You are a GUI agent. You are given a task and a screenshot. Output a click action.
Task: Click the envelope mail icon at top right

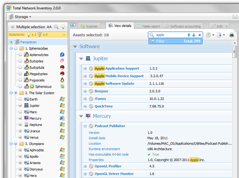pos(235,17)
